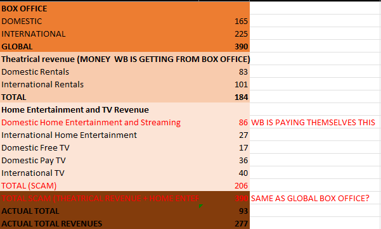Click the SAME AS GLOBAL BOX OFFICE? note
The height and width of the screenshot is (229, 381).
tap(310, 199)
